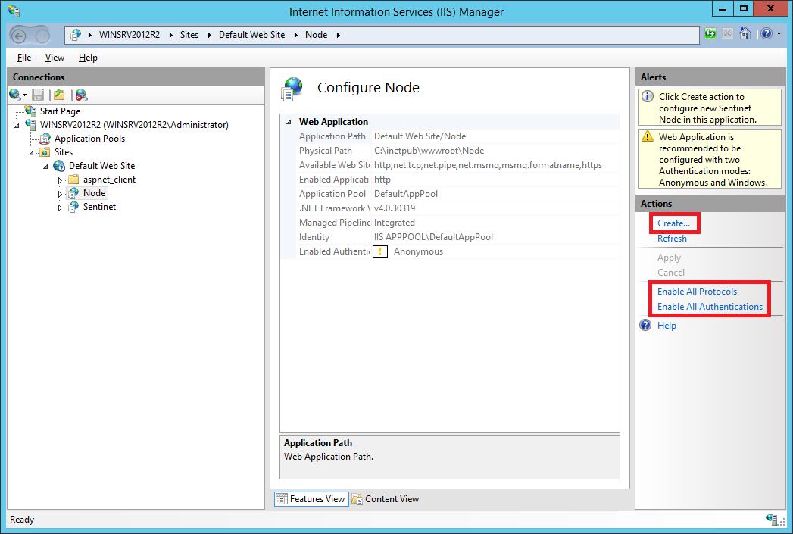Open the View menu

pyautogui.click(x=55, y=58)
